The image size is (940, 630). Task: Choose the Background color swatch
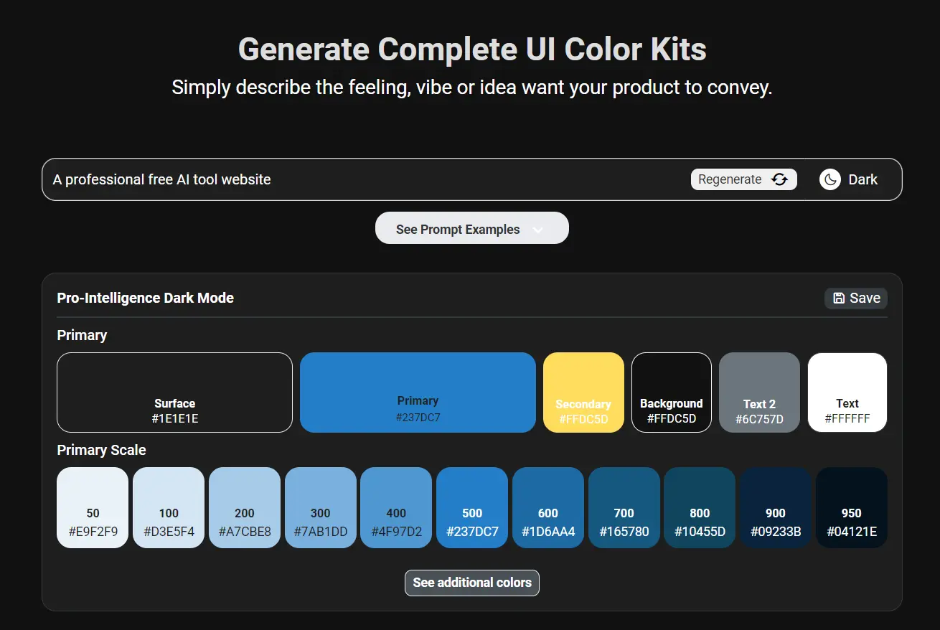(x=672, y=392)
